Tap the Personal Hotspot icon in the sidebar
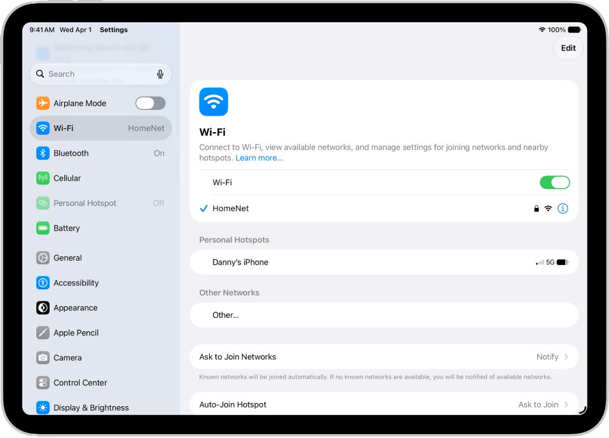The width and height of the screenshot is (609, 438). point(43,203)
